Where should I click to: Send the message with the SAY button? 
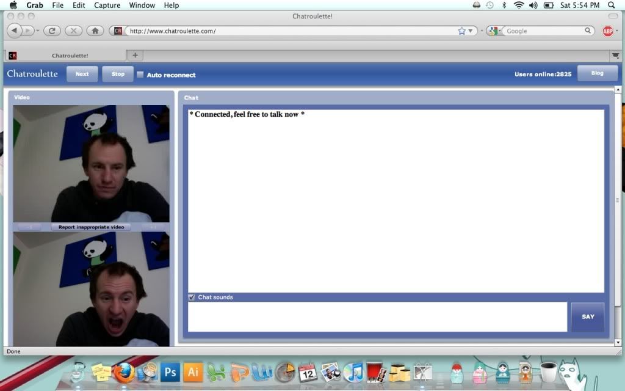point(588,317)
